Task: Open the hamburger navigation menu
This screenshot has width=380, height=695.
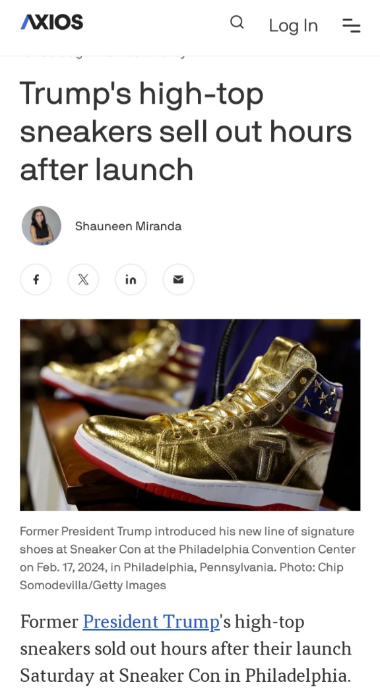Action: tap(351, 25)
